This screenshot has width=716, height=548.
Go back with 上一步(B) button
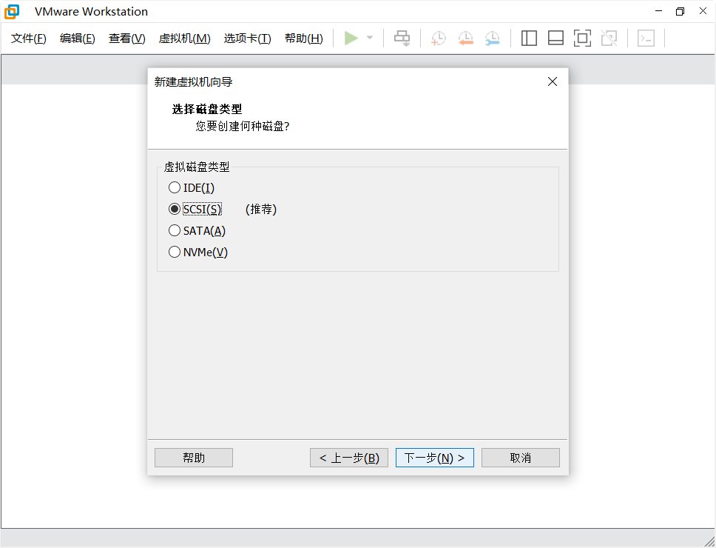tap(349, 458)
